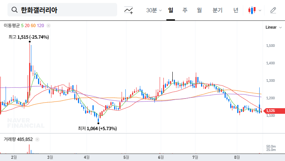This screenshot has width=285, height=161.
Task: Switch to the 주 weekly tab
Action: click(185, 10)
